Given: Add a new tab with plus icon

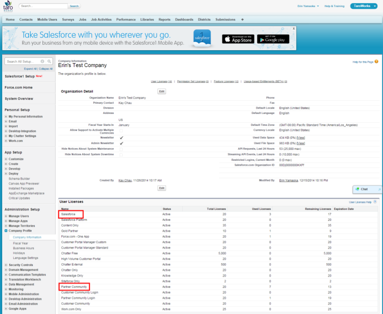Looking at the screenshot, I should pos(242,20).
